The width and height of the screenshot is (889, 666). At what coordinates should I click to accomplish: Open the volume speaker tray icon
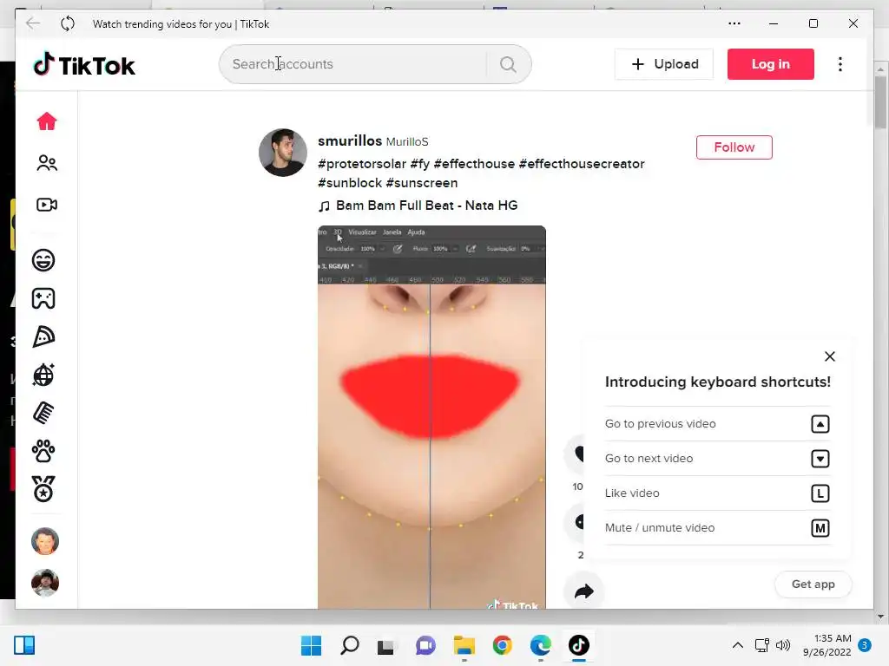[783, 645]
